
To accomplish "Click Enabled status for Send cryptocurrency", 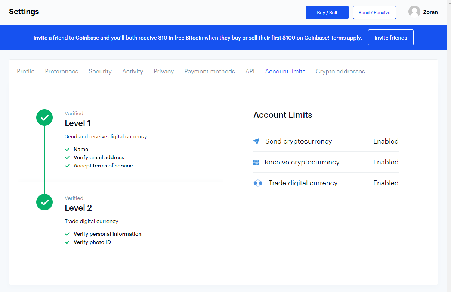I will pos(386,141).
